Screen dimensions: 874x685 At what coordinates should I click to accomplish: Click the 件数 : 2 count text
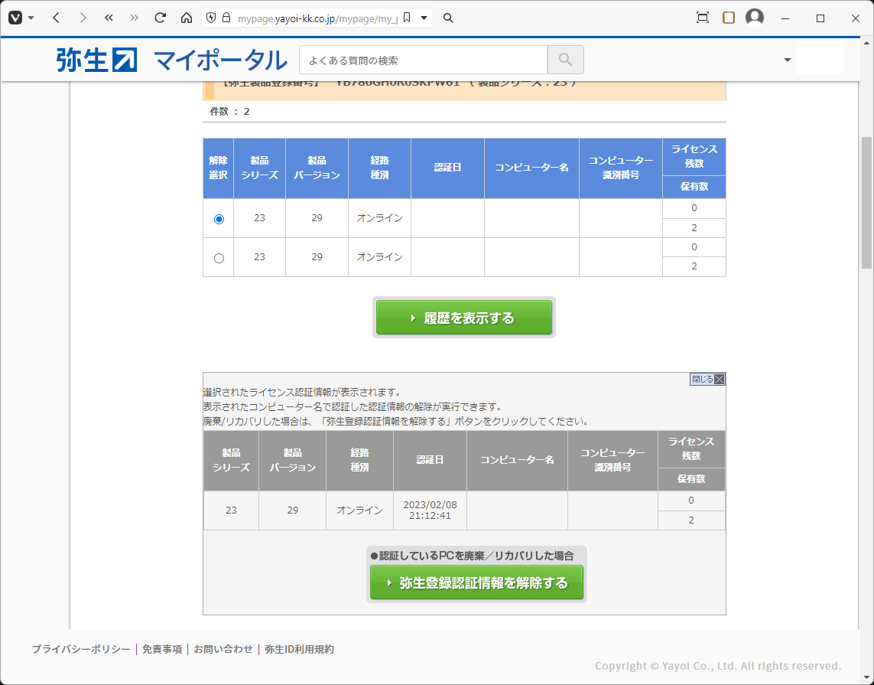pyautogui.click(x=229, y=112)
